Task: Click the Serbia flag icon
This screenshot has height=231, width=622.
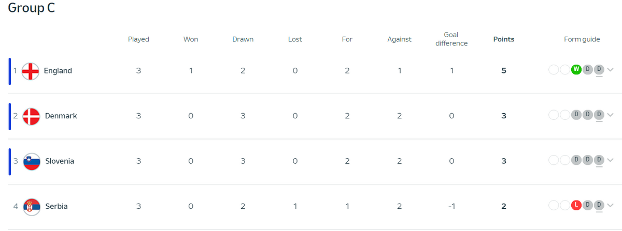Action: (x=32, y=207)
